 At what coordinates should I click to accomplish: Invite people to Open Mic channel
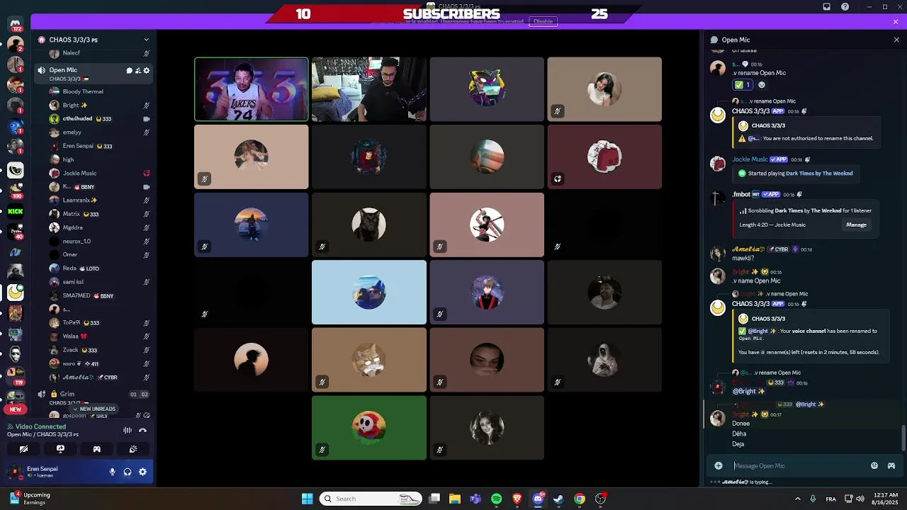[138, 70]
